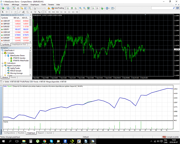Select the text A tool

[31, 12]
